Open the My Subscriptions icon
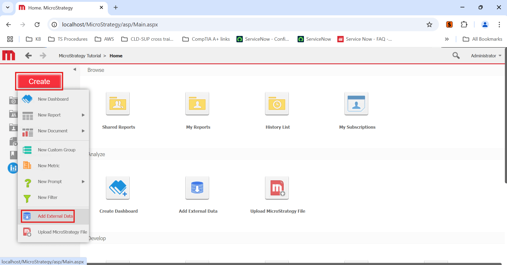Image resolution: width=507 pixels, height=265 pixels. point(356,104)
